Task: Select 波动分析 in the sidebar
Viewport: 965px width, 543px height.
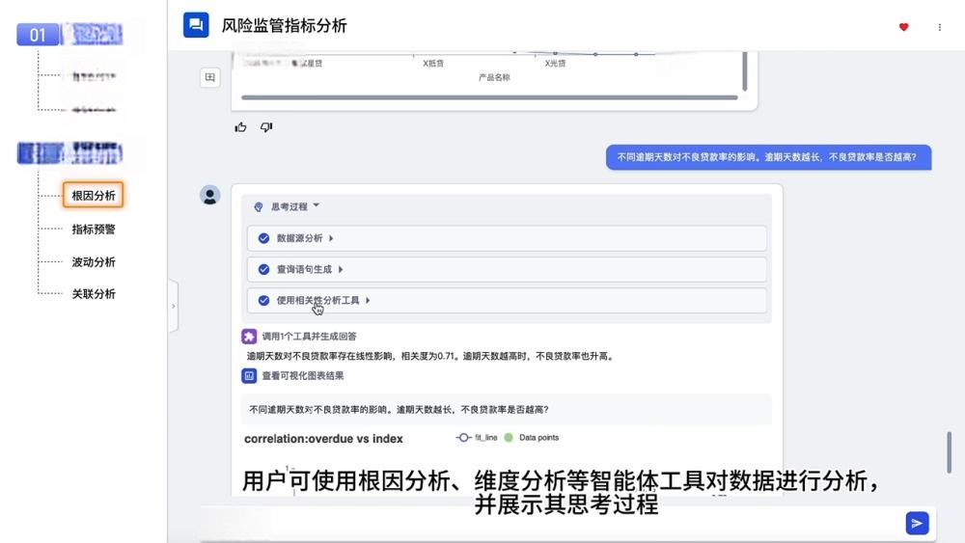Action: (x=94, y=262)
